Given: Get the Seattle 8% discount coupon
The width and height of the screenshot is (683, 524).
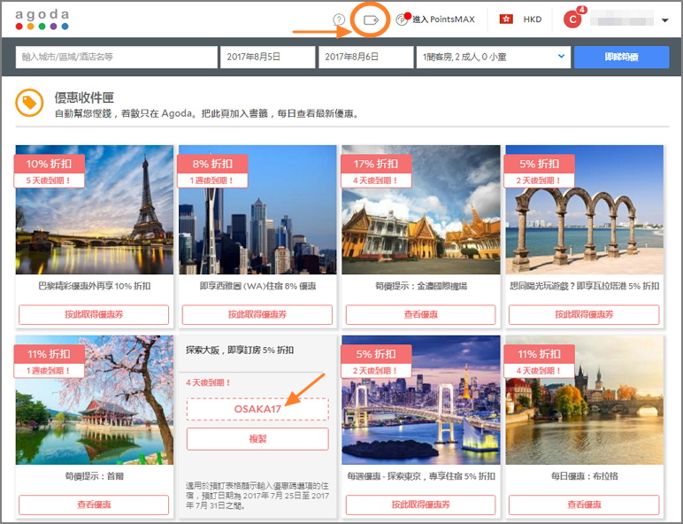Looking at the screenshot, I should 257,314.
